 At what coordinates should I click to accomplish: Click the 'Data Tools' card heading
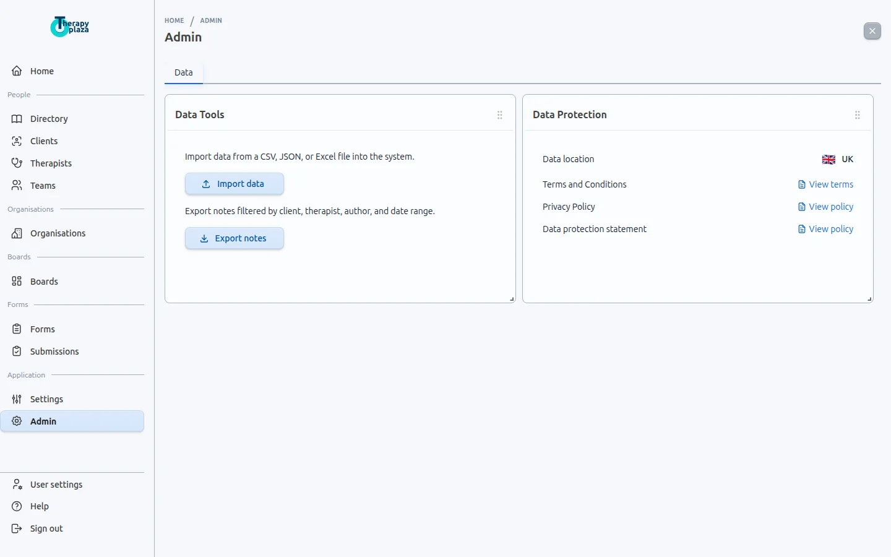(x=200, y=114)
